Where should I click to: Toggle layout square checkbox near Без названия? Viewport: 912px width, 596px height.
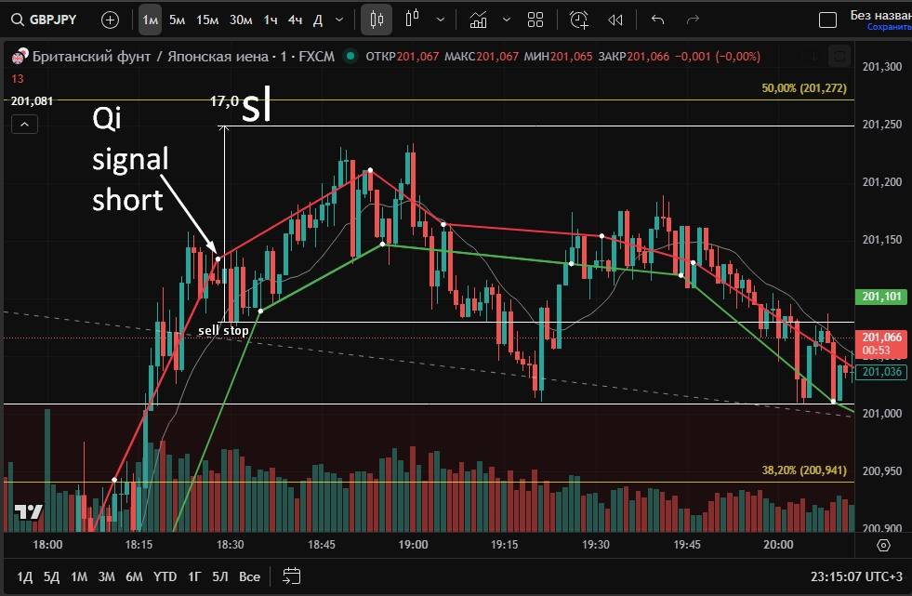826,20
